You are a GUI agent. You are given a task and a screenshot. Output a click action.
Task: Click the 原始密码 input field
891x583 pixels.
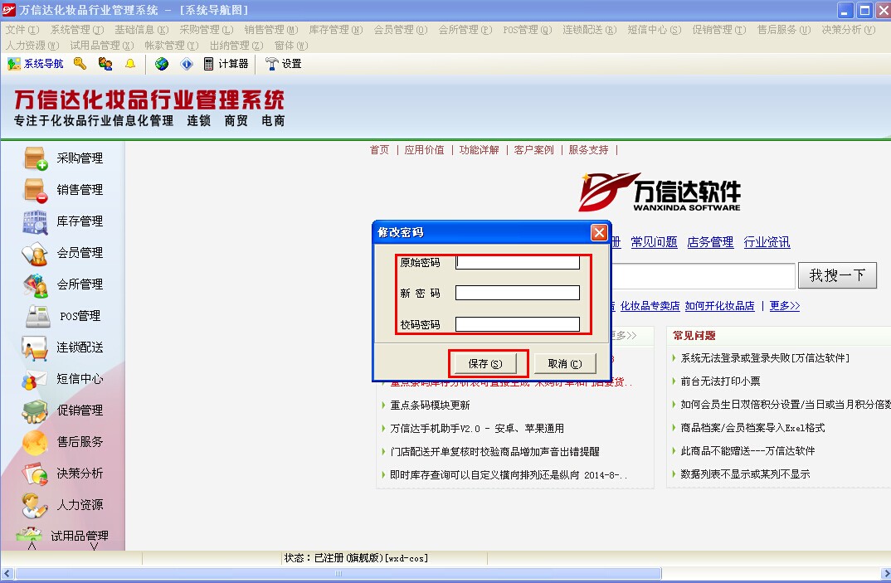tap(517, 263)
